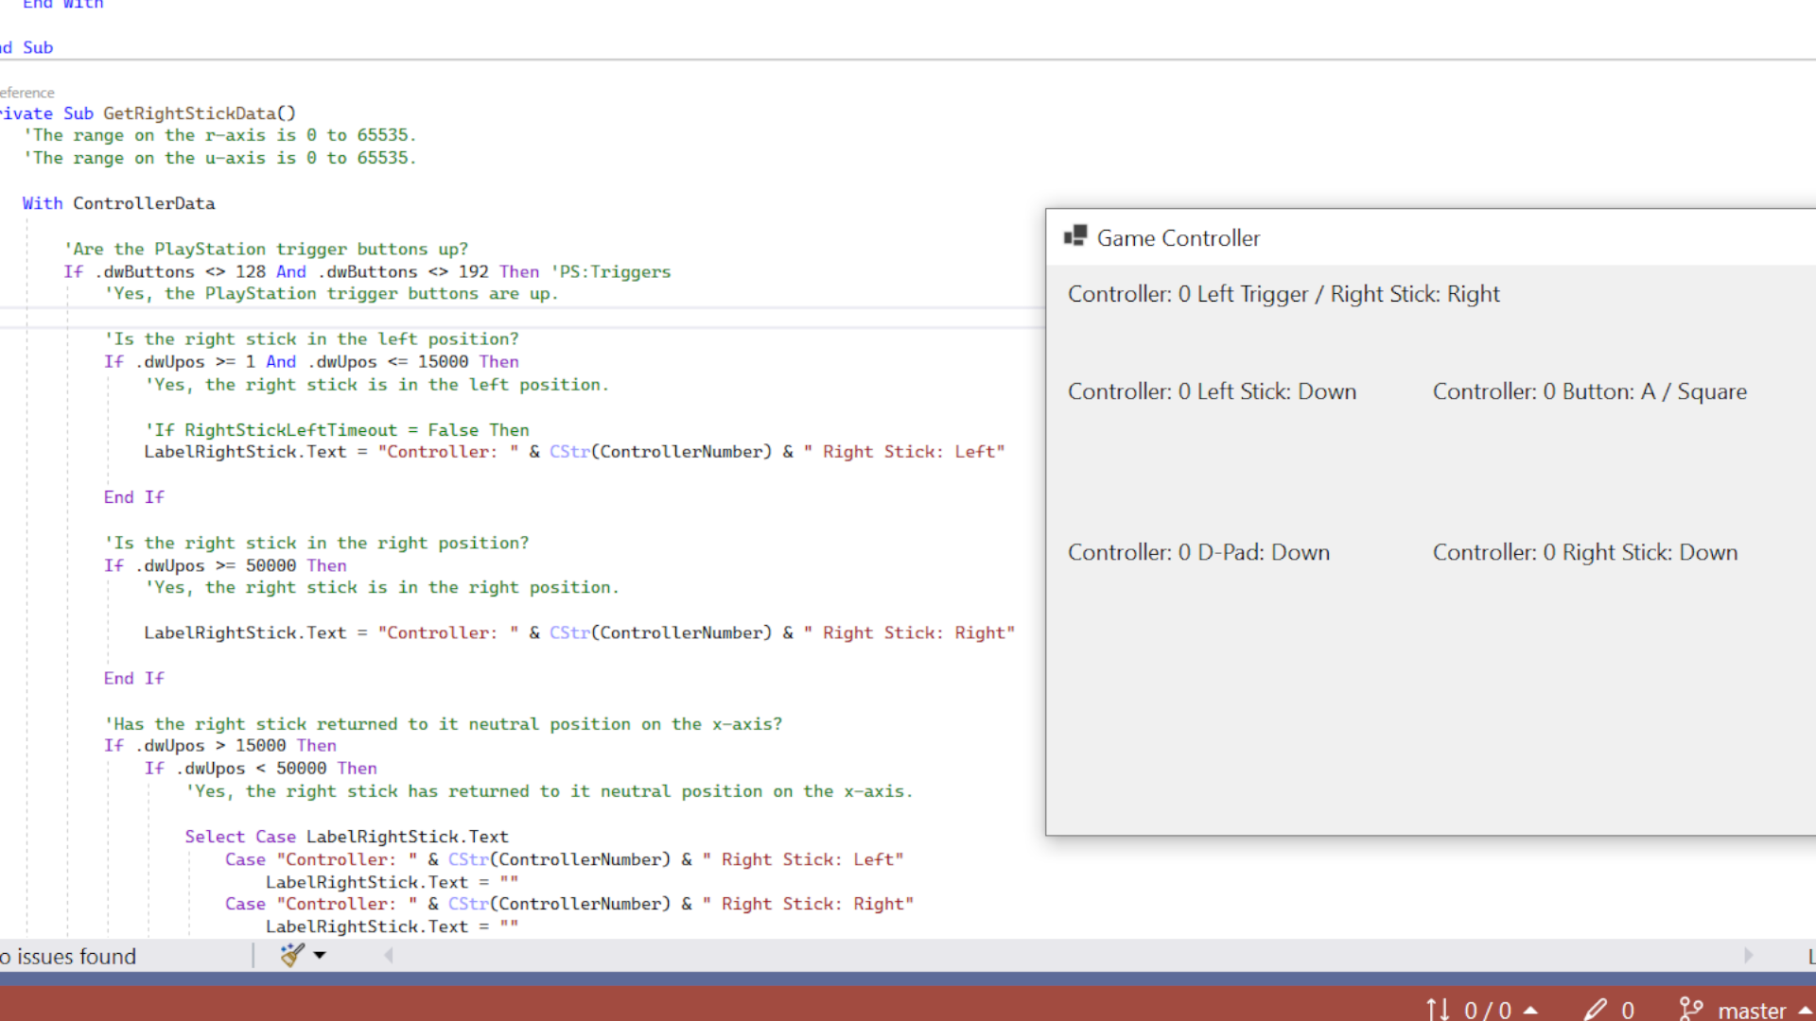The height and width of the screenshot is (1021, 1816).
Task: Click the incoming/outgoing commits arrows icon
Action: point(1439,1010)
